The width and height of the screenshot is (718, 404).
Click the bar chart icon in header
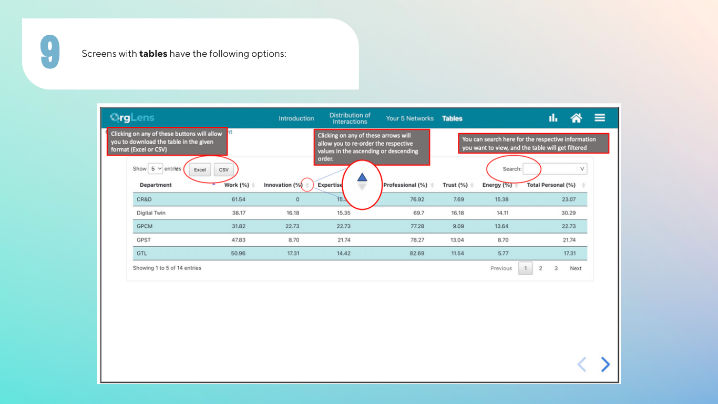point(553,118)
